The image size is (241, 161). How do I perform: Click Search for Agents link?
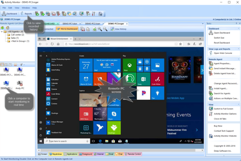(x=222, y=93)
